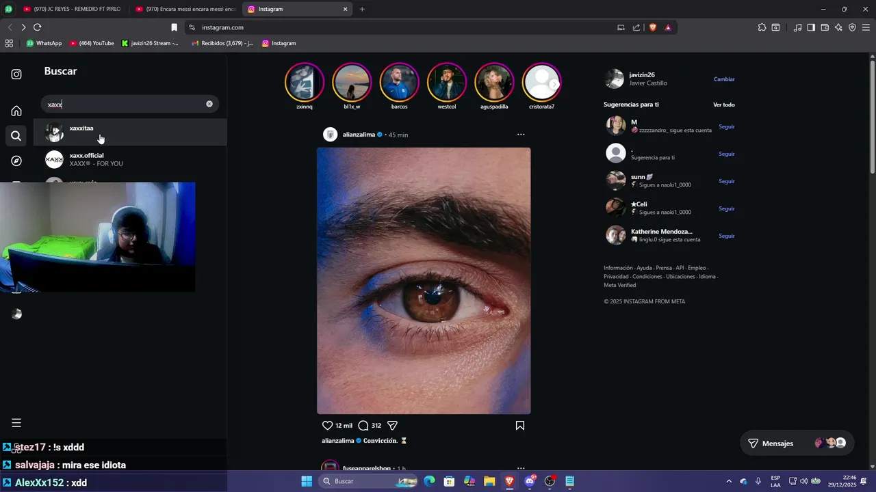Screen dimensions: 876x492
Task: Open 'Privacidad' footer link
Action: pos(616,277)
